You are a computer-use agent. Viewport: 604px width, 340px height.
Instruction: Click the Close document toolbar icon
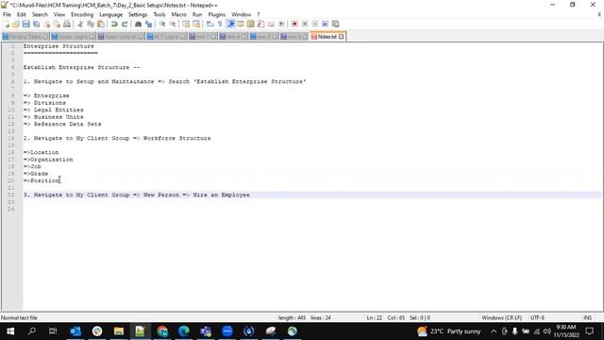tap(46, 24)
